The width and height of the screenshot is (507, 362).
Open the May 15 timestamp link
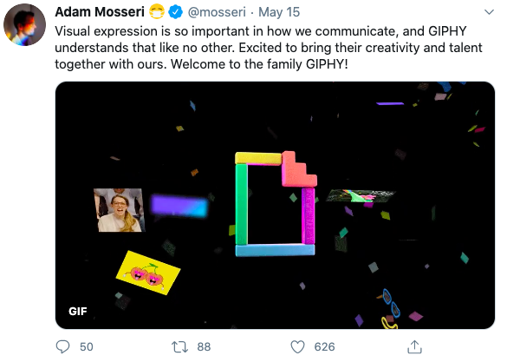[279, 12]
